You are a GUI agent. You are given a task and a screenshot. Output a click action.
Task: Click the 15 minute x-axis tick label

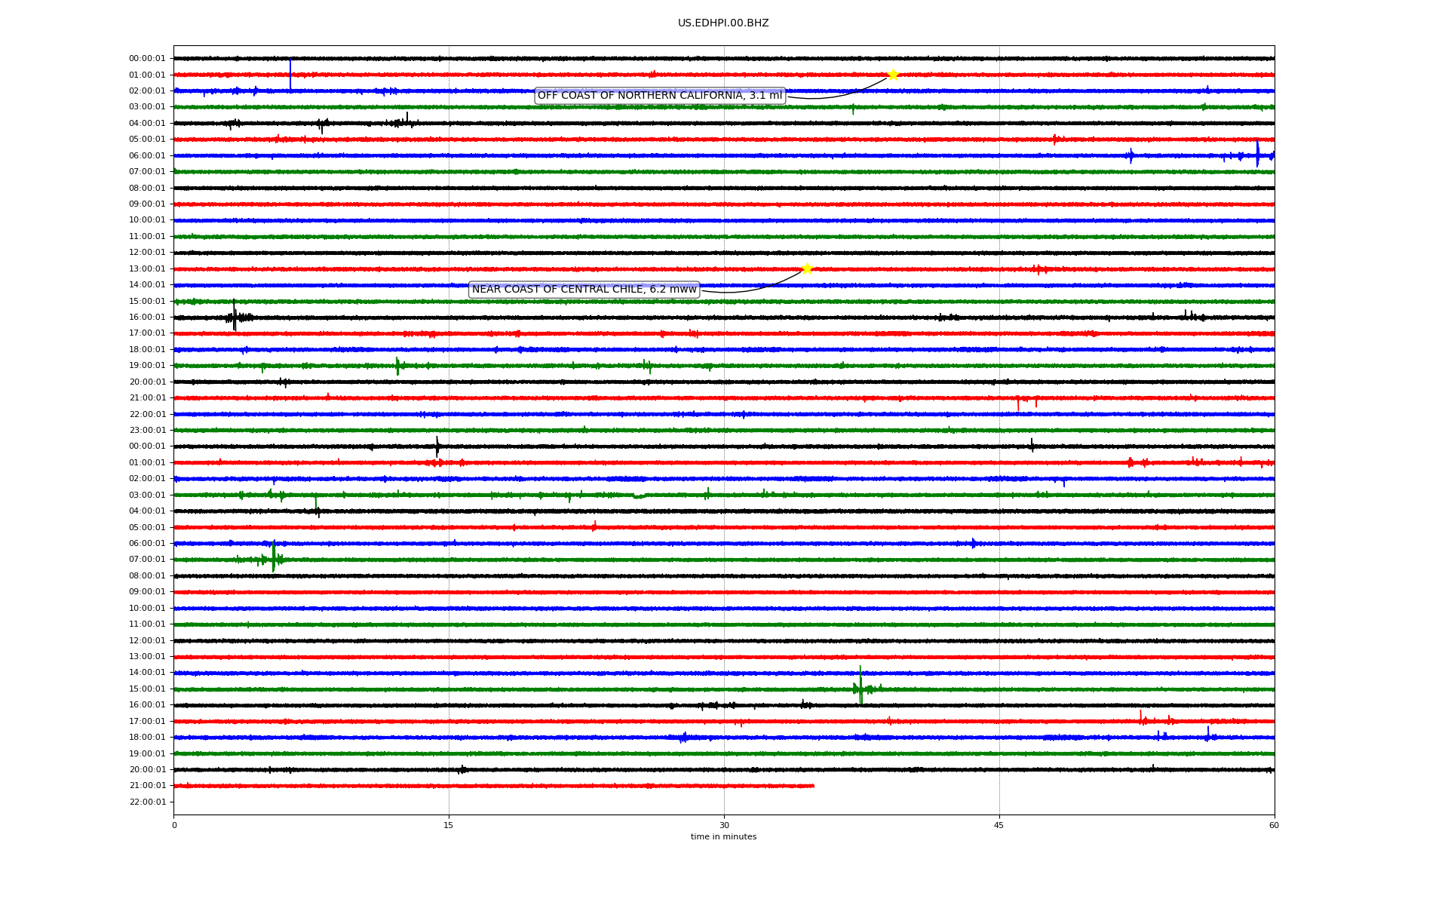pos(449,825)
